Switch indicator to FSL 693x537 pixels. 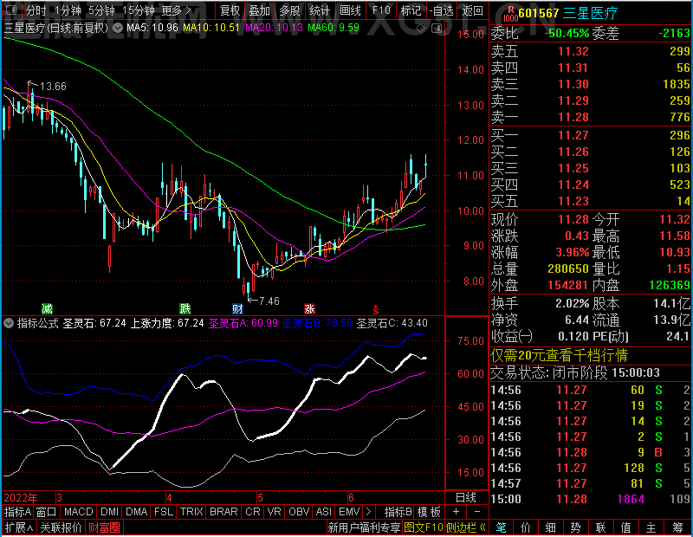164,512
